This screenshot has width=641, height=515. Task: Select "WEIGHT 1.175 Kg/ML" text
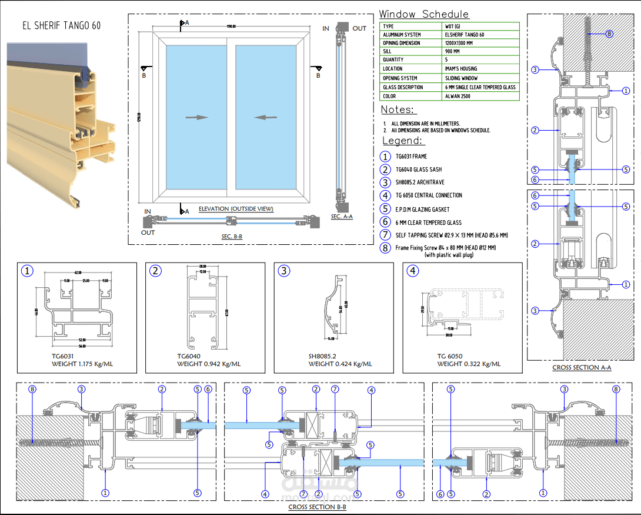82,364
